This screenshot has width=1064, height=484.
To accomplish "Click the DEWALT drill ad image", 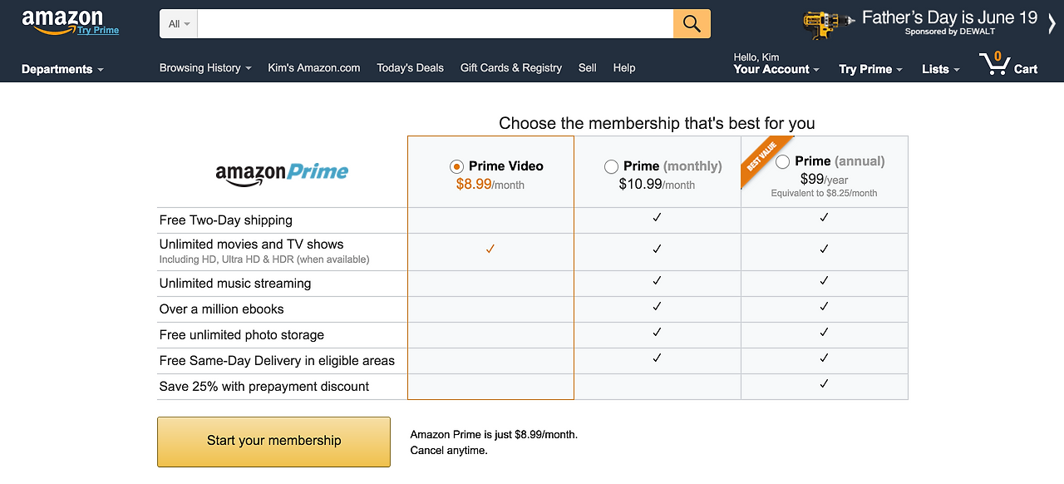I will [829, 23].
